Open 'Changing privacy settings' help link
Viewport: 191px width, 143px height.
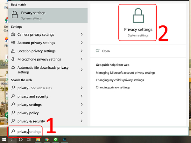pos(113,87)
